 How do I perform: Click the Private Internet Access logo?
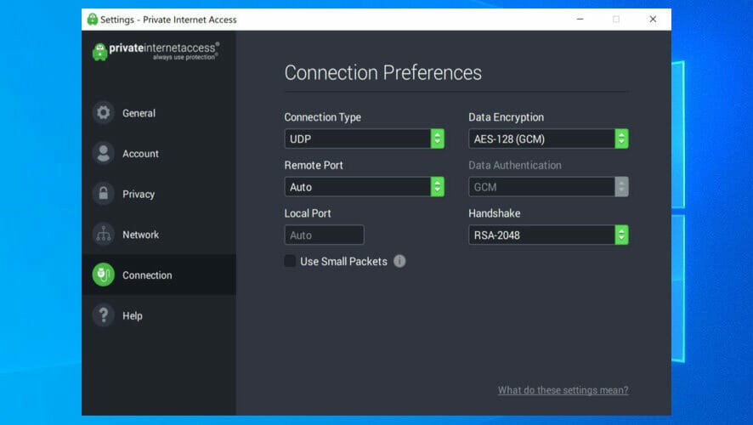[x=156, y=51]
